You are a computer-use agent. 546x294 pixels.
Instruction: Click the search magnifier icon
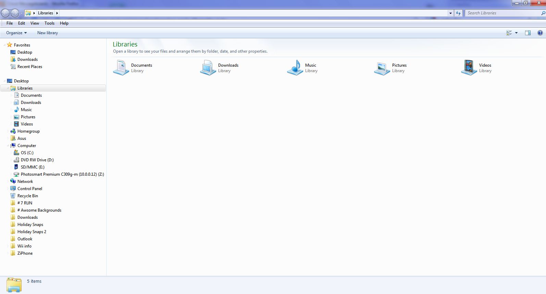[x=543, y=13]
